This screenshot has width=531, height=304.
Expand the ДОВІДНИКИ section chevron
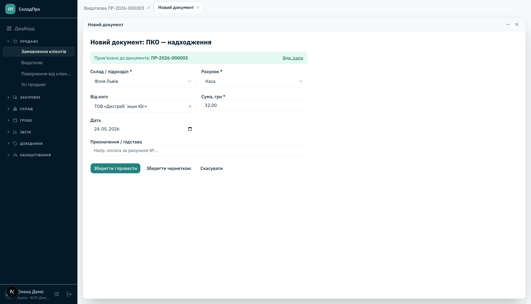(x=8, y=143)
